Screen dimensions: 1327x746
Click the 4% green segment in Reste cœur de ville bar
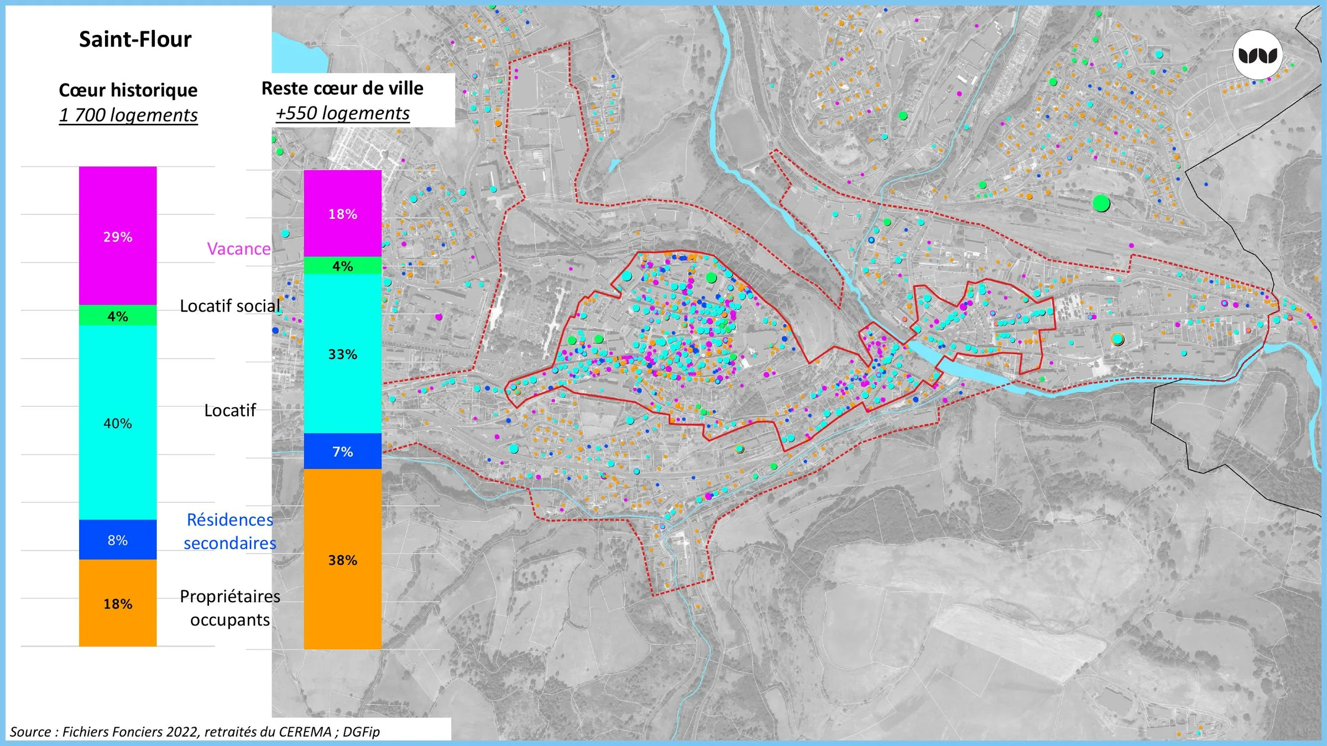tap(343, 266)
